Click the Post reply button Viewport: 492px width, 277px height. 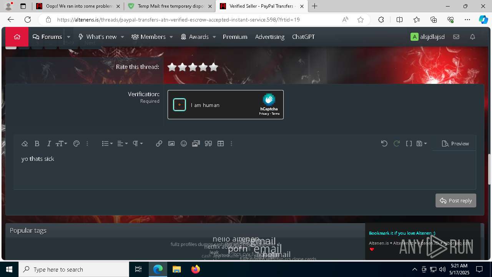(456, 200)
